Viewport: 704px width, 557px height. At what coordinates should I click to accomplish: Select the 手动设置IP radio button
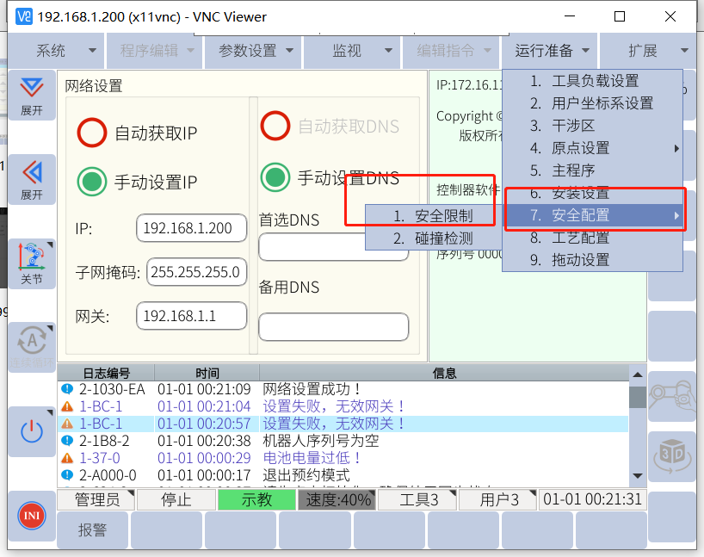91,182
